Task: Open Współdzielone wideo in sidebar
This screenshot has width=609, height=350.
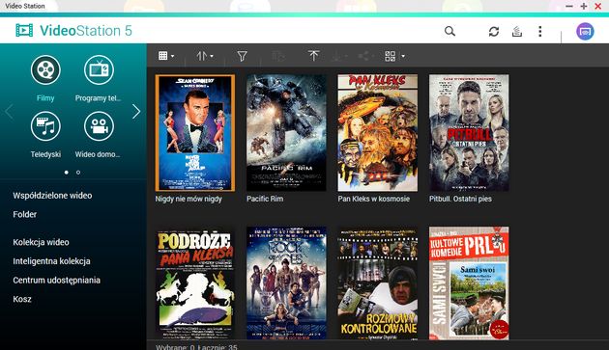Action: pyautogui.click(x=52, y=196)
